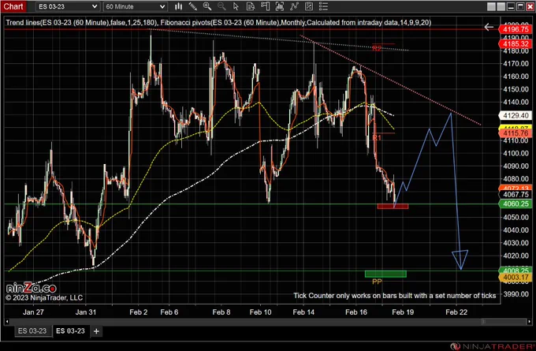Click the Trend lines indicator label text
The image size is (536, 351).
click(81, 23)
